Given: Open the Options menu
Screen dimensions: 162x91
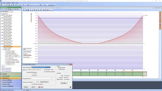Looking at the screenshot, I should click(x=13, y=3).
